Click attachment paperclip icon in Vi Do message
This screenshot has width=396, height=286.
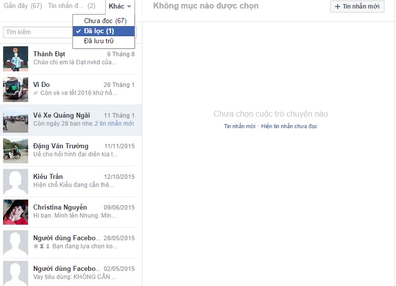point(36,93)
